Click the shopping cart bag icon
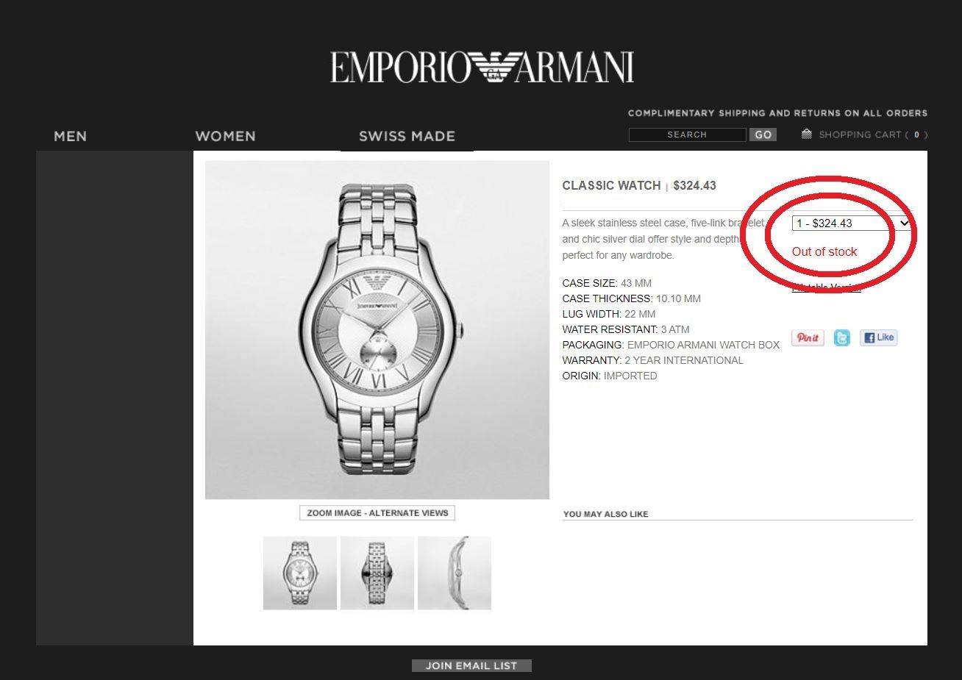The height and width of the screenshot is (680, 962). (x=807, y=134)
